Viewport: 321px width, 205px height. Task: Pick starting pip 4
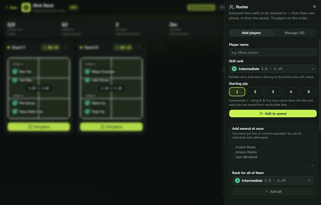[291, 92]
